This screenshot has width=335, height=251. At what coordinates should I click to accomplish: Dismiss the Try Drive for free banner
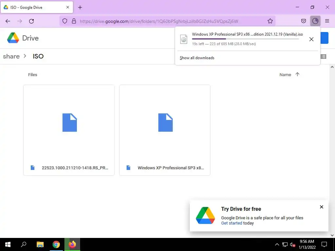[321, 207]
